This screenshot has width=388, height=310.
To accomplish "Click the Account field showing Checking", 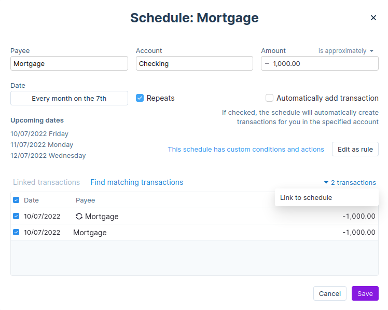I will 194,64.
